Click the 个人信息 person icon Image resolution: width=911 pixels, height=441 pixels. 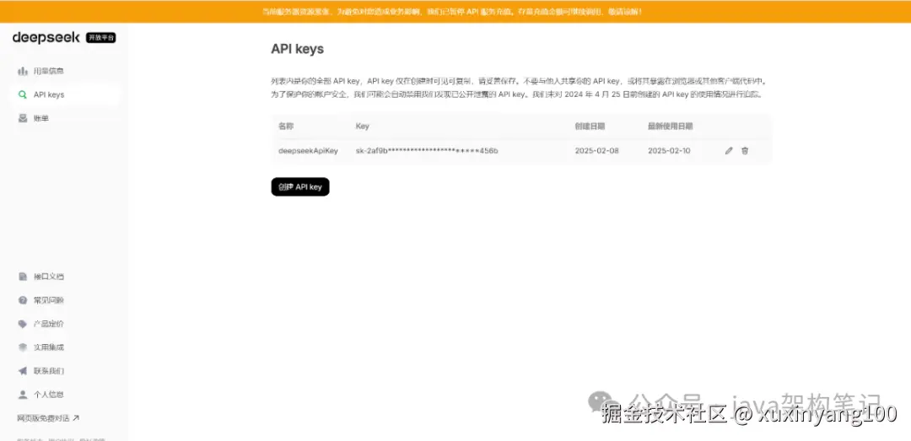(23, 395)
